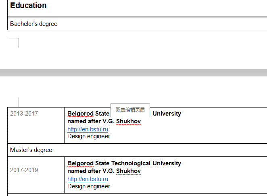This screenshot has height=196, width=267.
Task: Click the gray gap between pages
Action: click(133, 72)
